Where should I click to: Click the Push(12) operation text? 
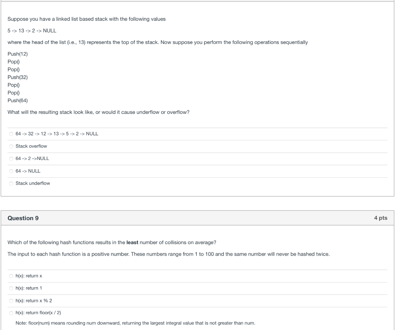click(x=17, y=54)
